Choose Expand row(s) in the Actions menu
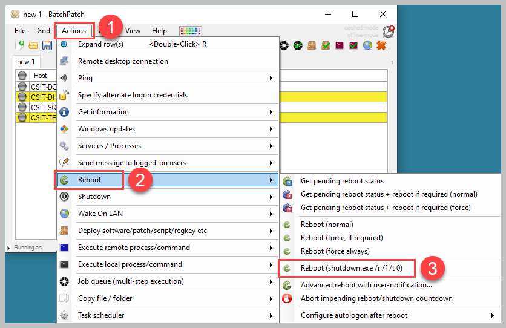This screenshot has height=328, width=506. click(168, 44)
